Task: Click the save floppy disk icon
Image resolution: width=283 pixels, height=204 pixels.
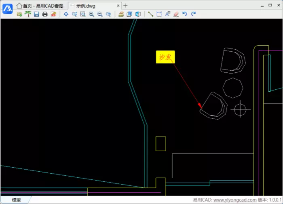Action: (36, 14)
